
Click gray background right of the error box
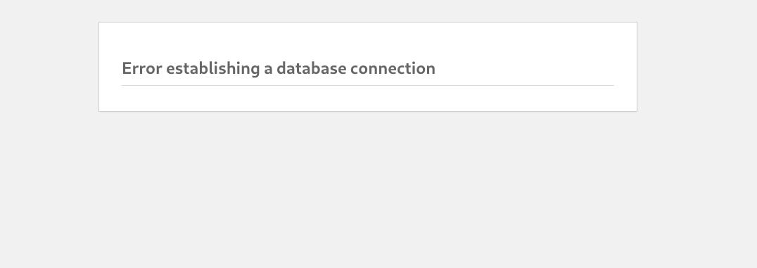coord(697,67)
